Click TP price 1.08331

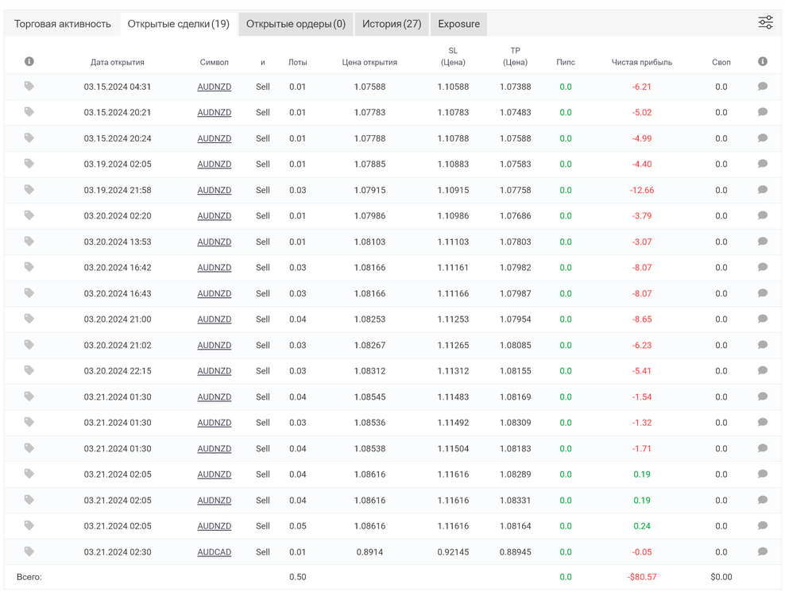tap(515, 501)
